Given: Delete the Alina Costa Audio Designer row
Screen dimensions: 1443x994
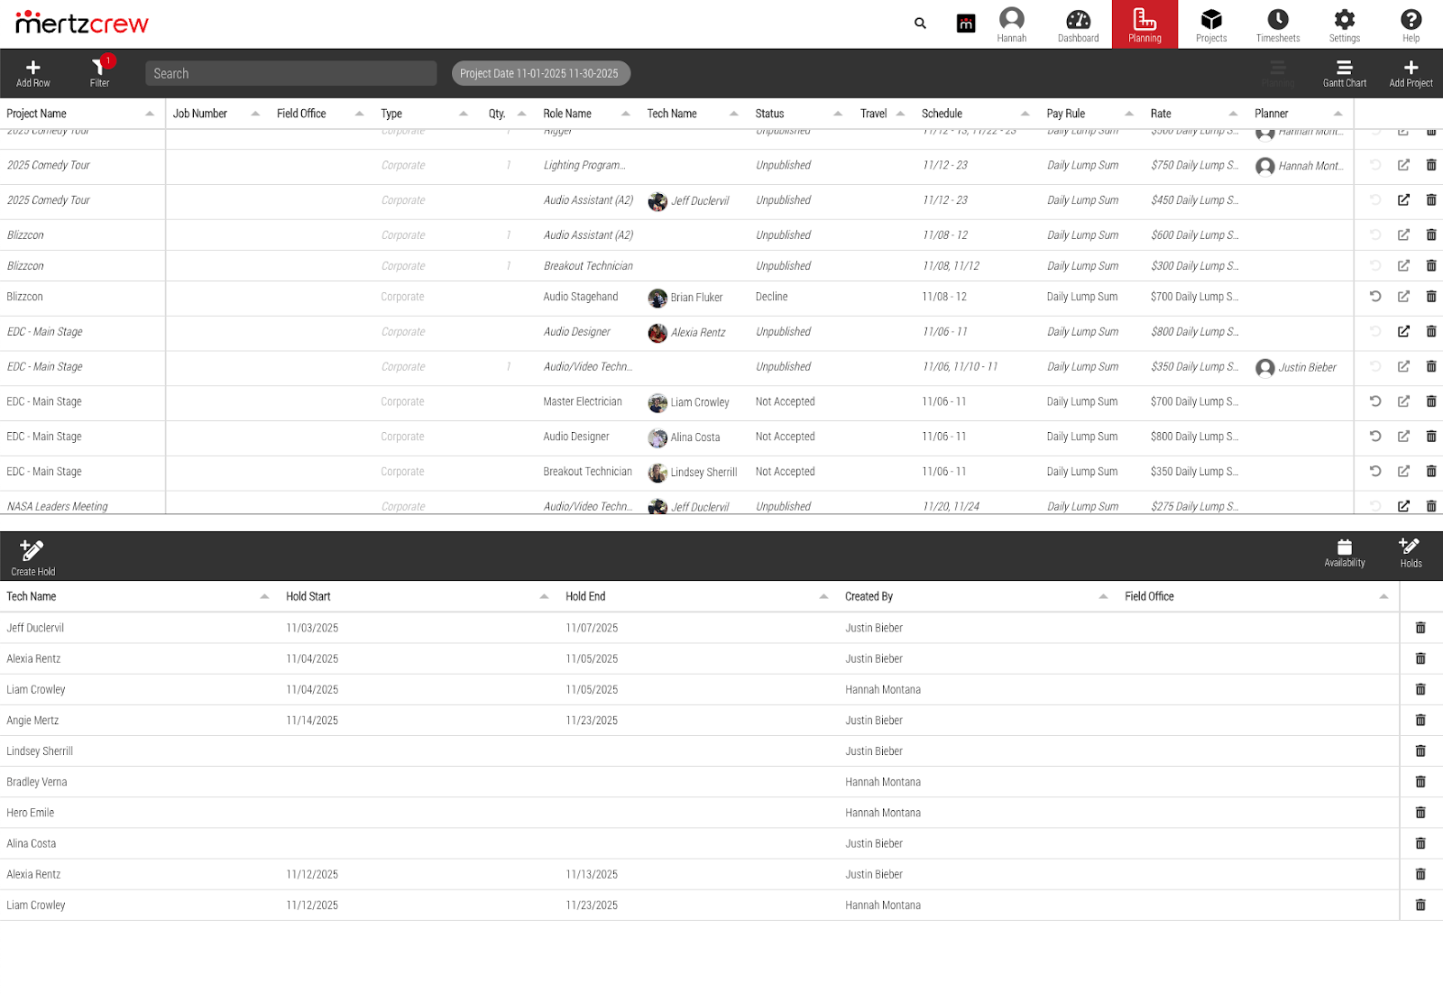Looking at the screenshot, I should point(1431,437).
